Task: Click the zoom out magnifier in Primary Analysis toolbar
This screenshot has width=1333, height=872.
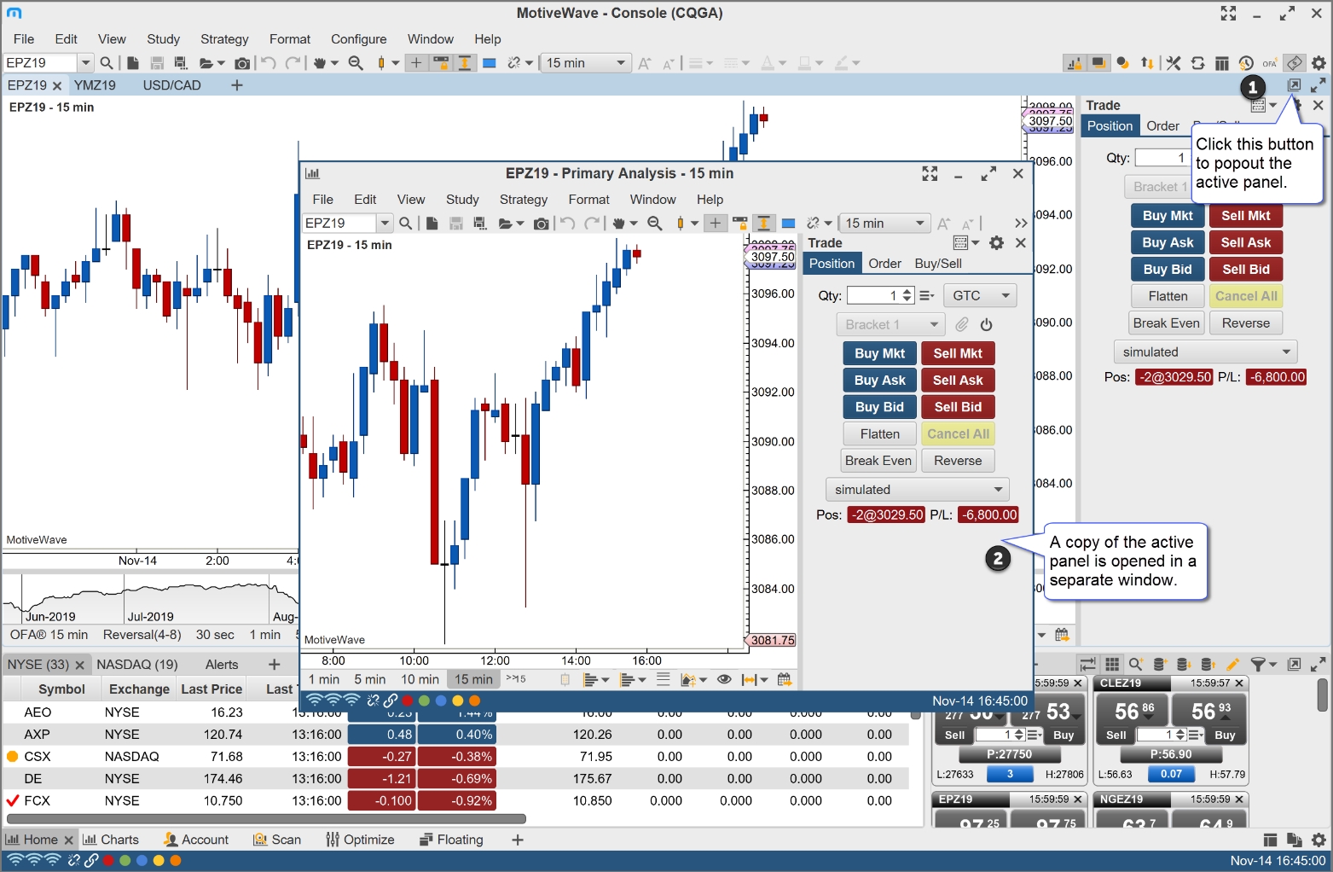Action: point(655,224)
